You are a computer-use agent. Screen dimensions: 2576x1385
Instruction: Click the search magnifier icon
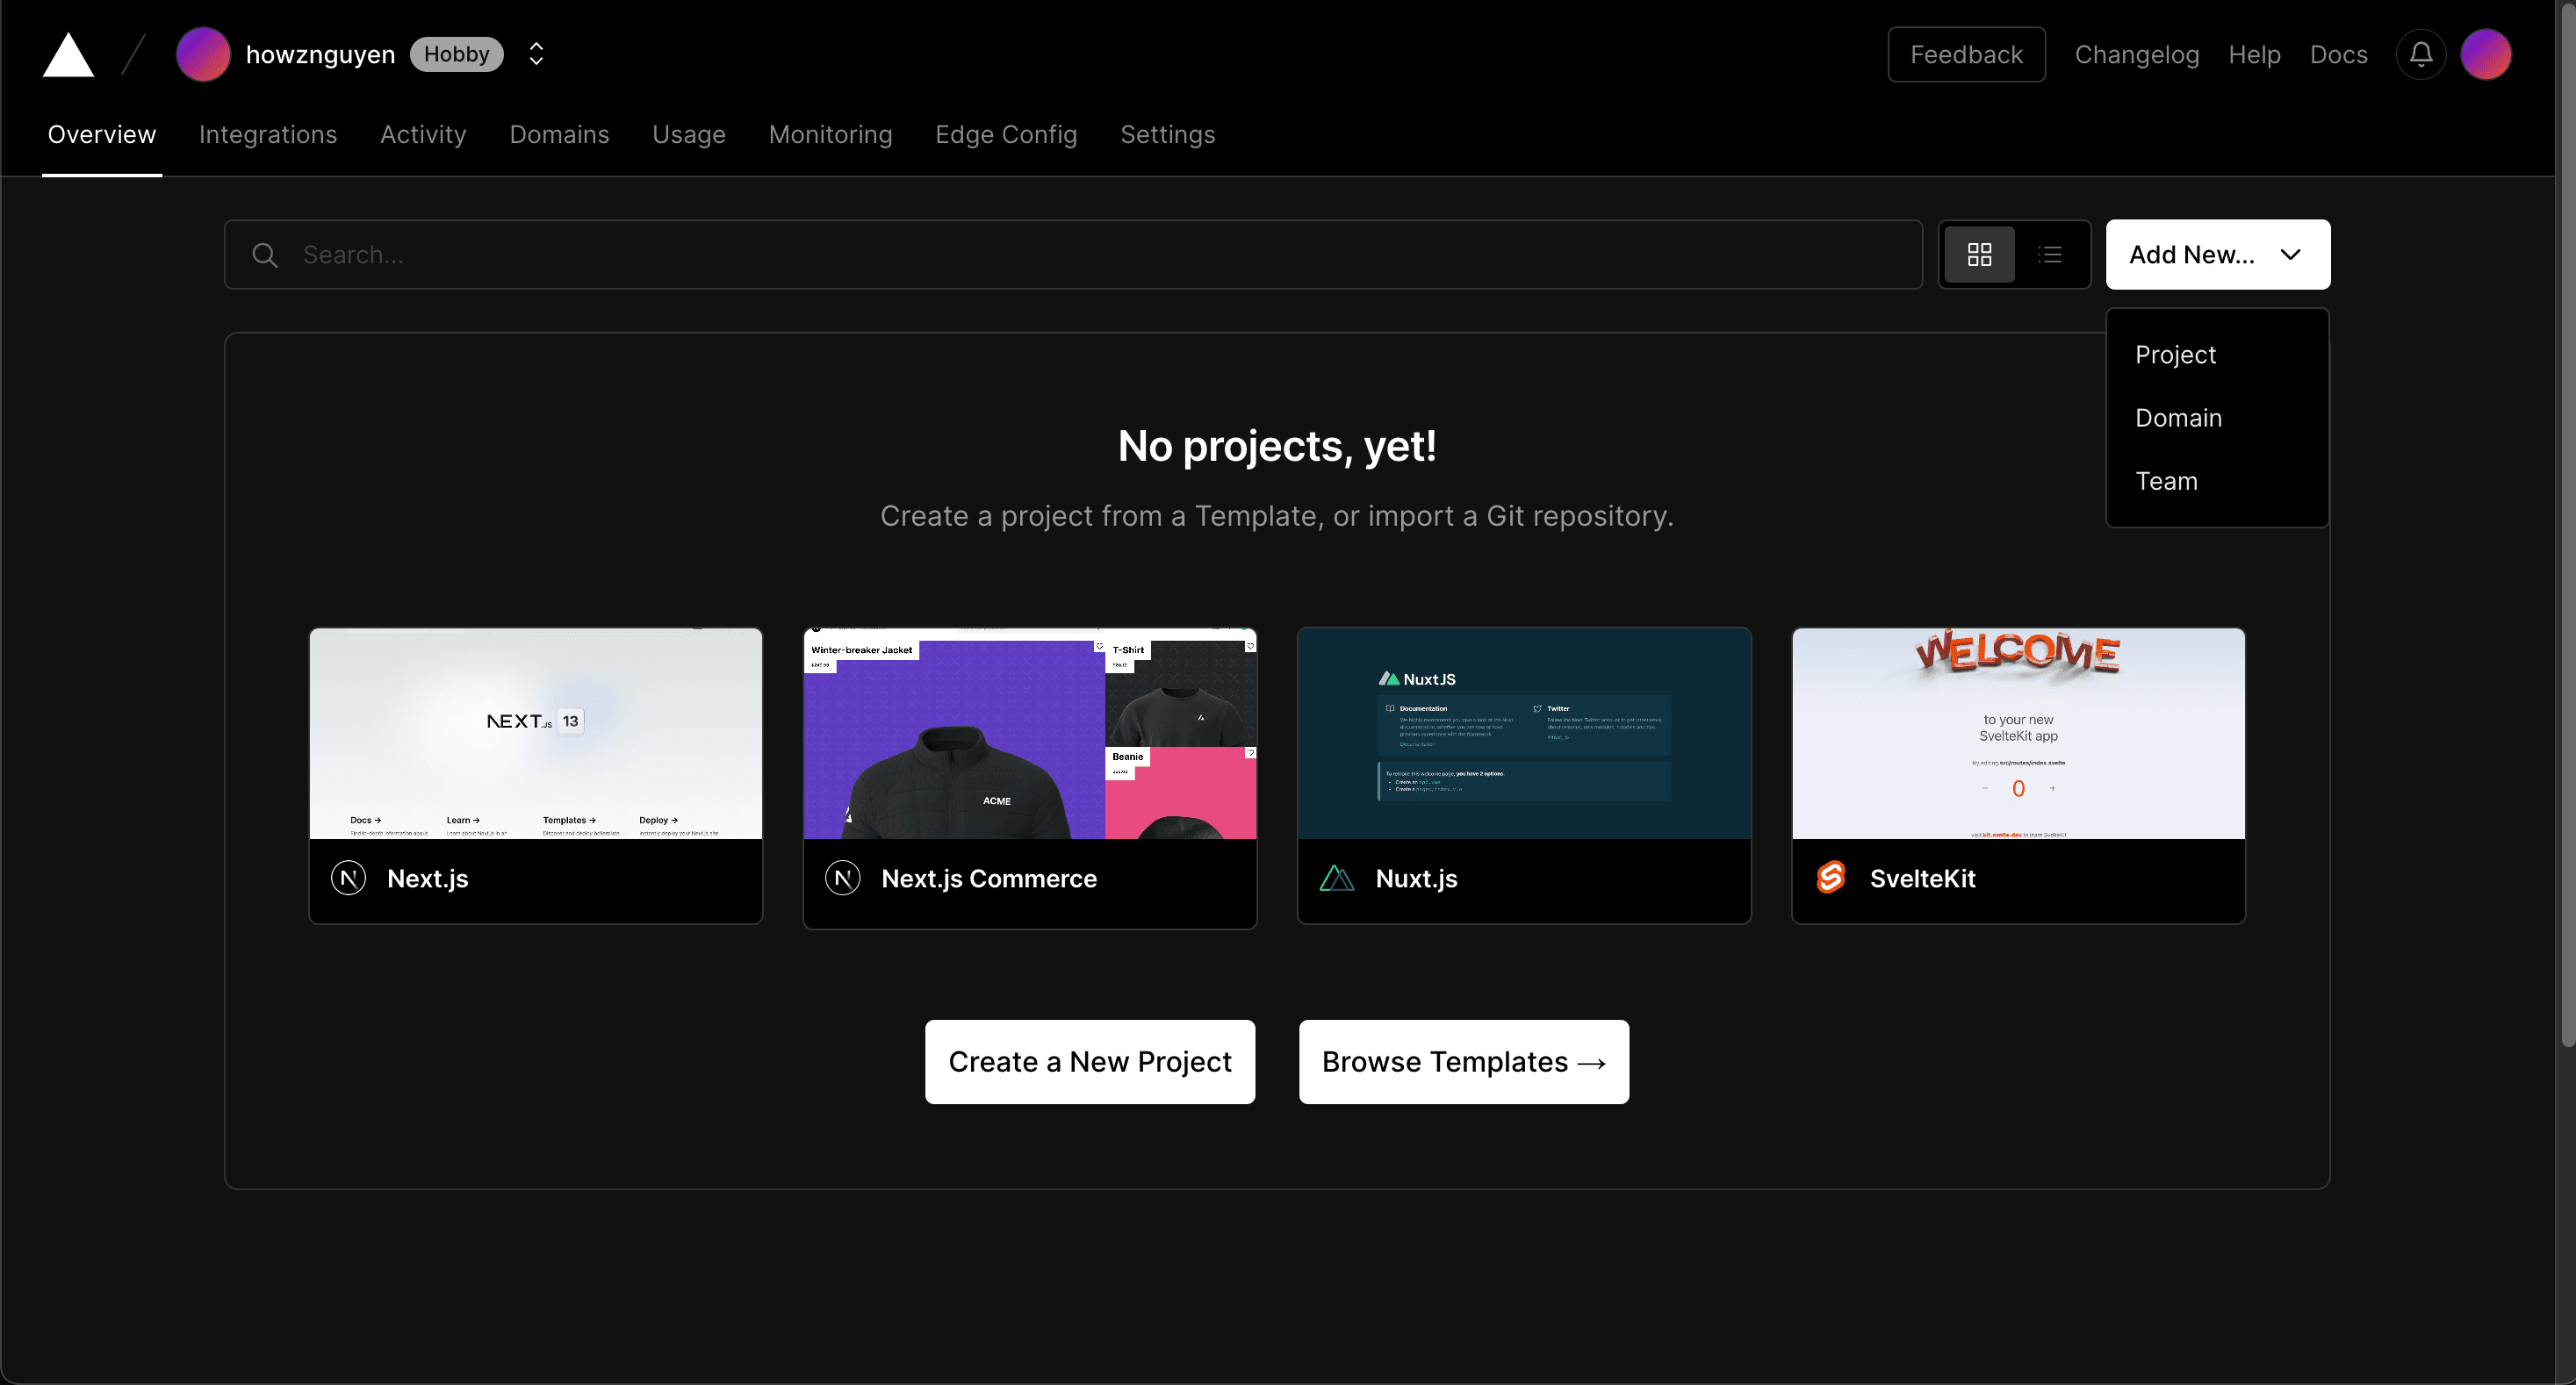pyautogui.click(x=265, y=255)
